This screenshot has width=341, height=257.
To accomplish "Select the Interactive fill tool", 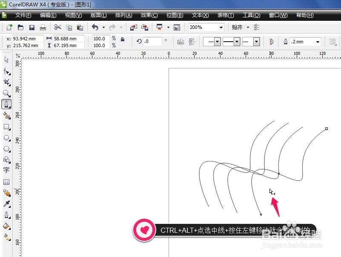I will 6,237.
